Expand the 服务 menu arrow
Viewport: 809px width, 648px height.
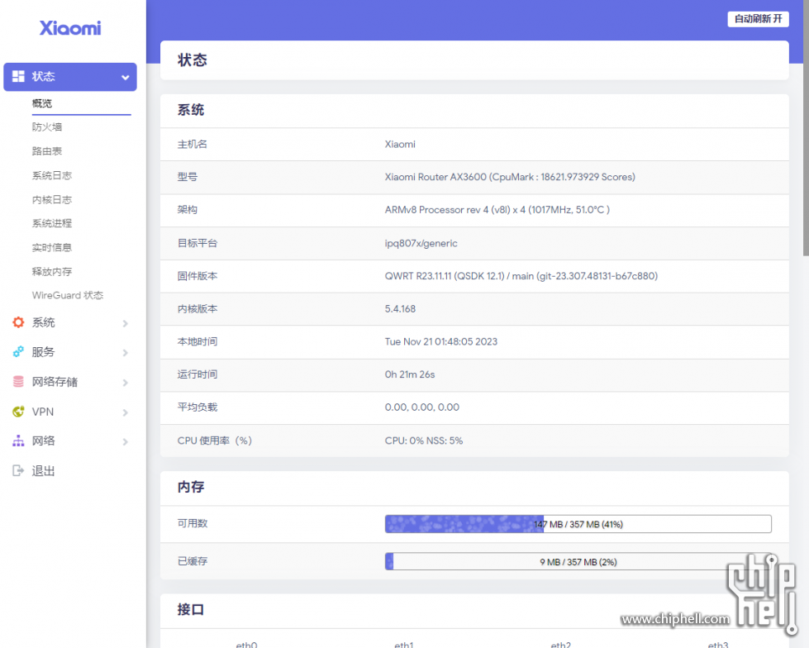[126, 353]
